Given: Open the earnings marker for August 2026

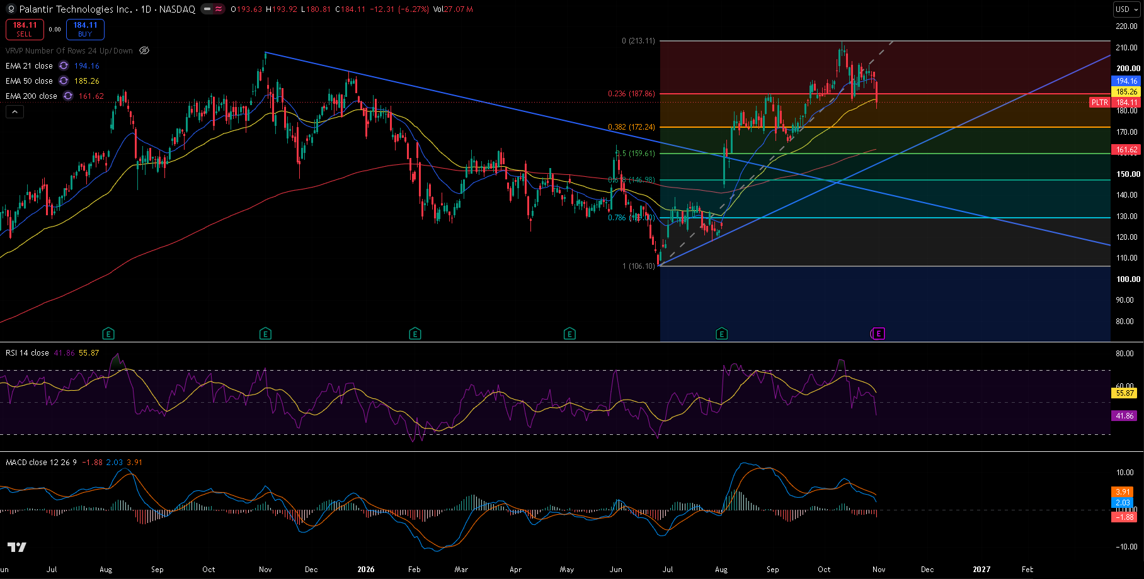Looking at the screenshot, I should 722,334.
